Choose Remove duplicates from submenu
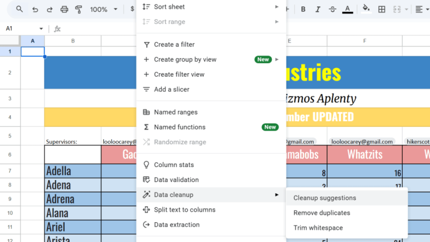This screenshot has width=430, height=242. (x=322, y=213)
